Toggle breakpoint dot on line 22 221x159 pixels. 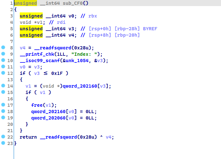coord(3,137)
